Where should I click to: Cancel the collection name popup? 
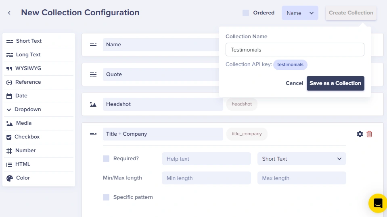pos(294,83)
